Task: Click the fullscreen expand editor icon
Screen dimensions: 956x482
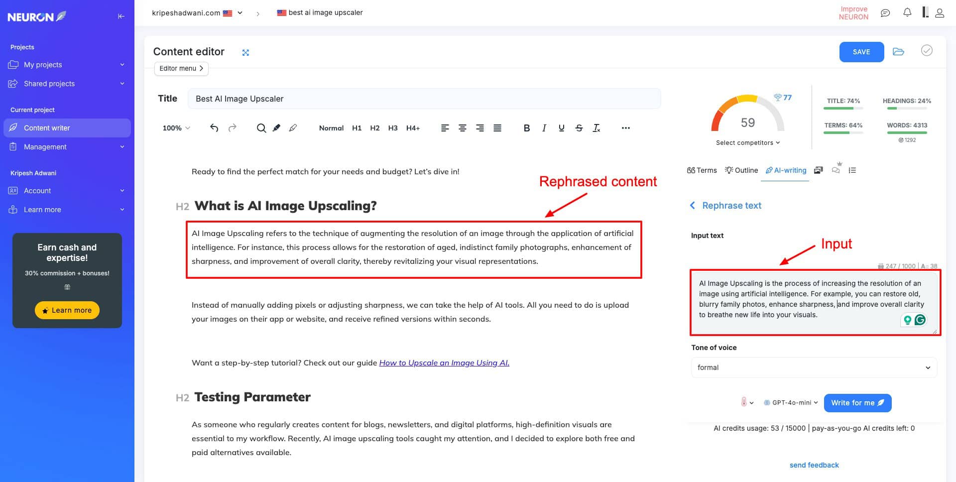Action: 245,52
